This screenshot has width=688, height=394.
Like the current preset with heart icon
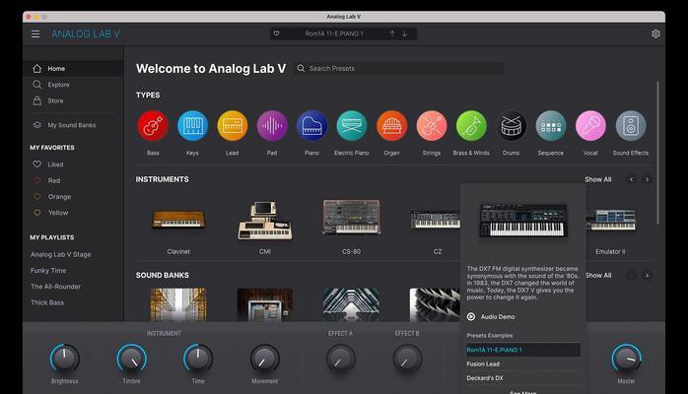[276, 33]
